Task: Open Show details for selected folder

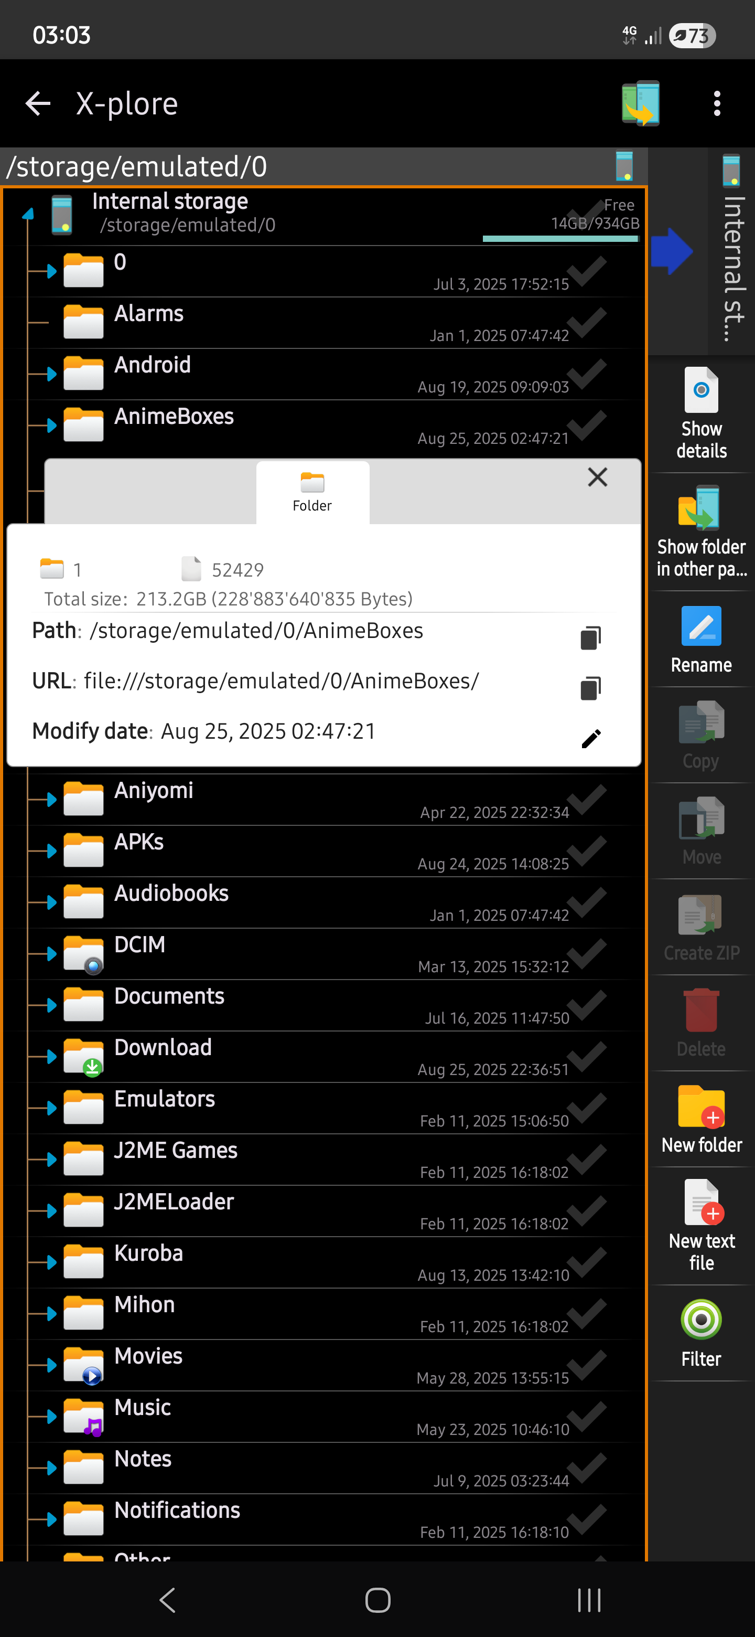Action: tap(701, 413)
